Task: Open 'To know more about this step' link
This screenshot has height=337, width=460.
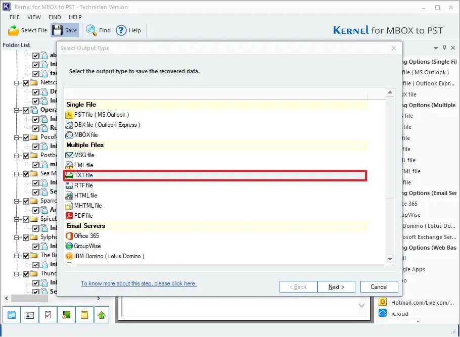Action: pos(139,283)
